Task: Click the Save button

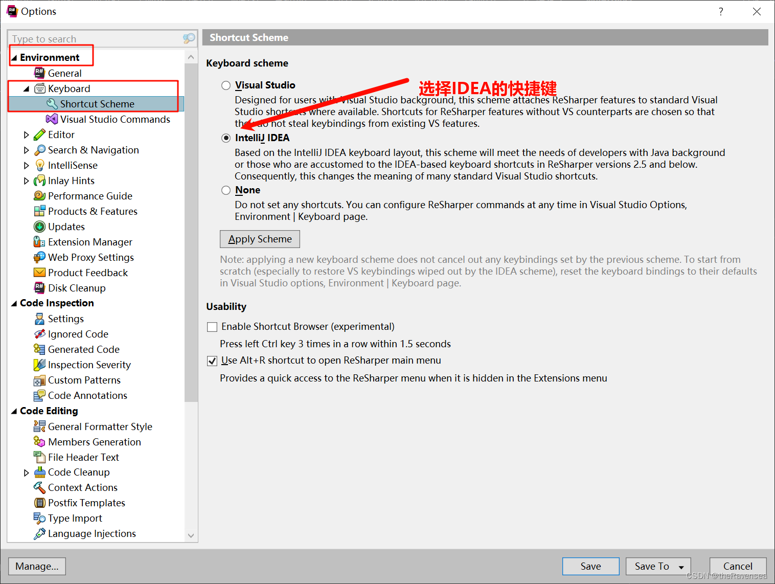Action: coord(590,566)
